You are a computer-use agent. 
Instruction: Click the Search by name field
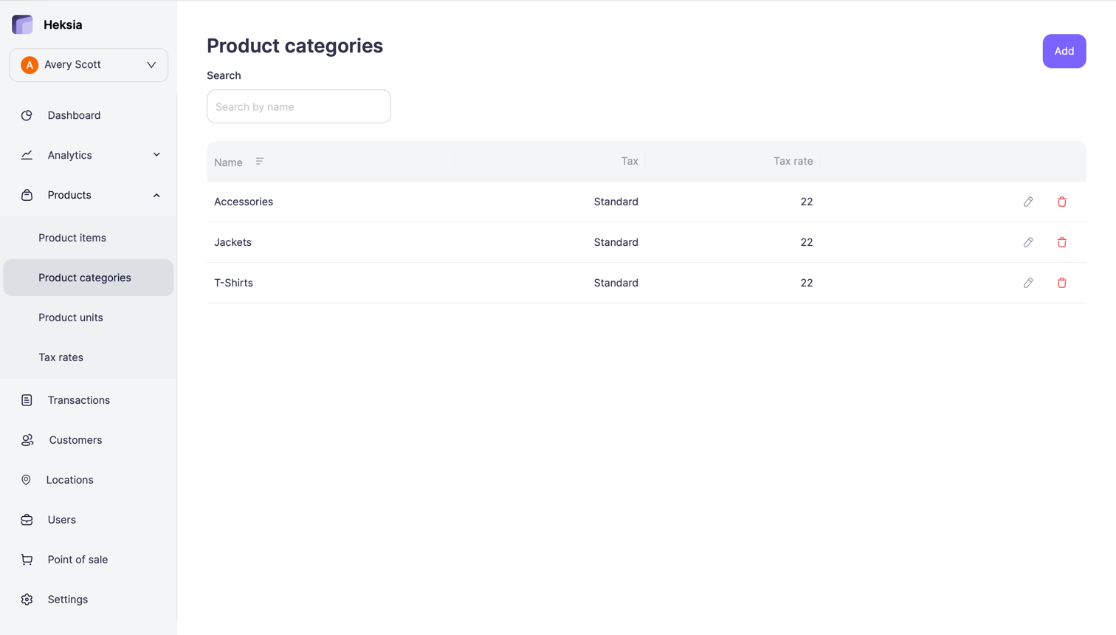pos(298,106)
